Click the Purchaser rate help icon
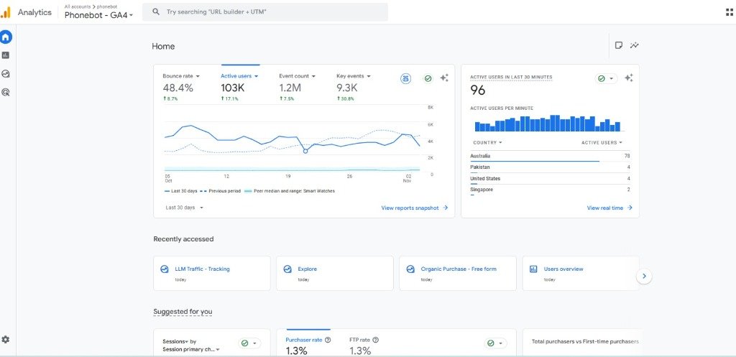 coord(328,340)
